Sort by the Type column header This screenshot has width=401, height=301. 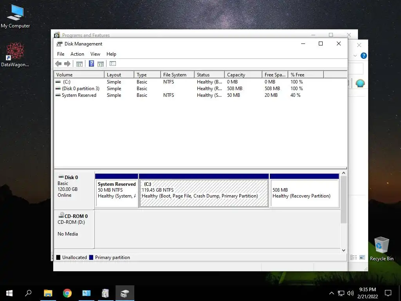click(147, 75)
